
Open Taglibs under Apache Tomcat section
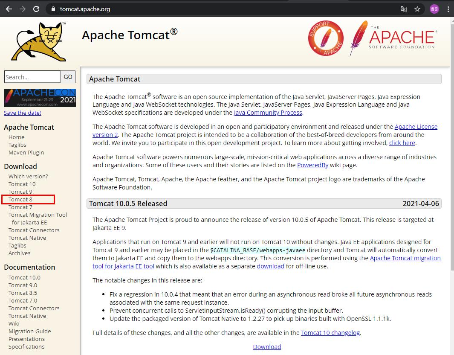[x=17, y=145]
